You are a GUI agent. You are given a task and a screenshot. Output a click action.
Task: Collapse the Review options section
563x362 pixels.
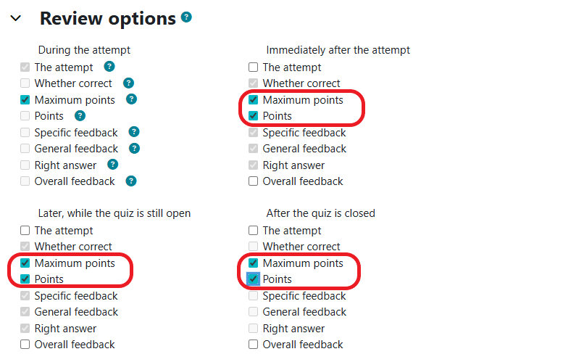click(16, 19)
